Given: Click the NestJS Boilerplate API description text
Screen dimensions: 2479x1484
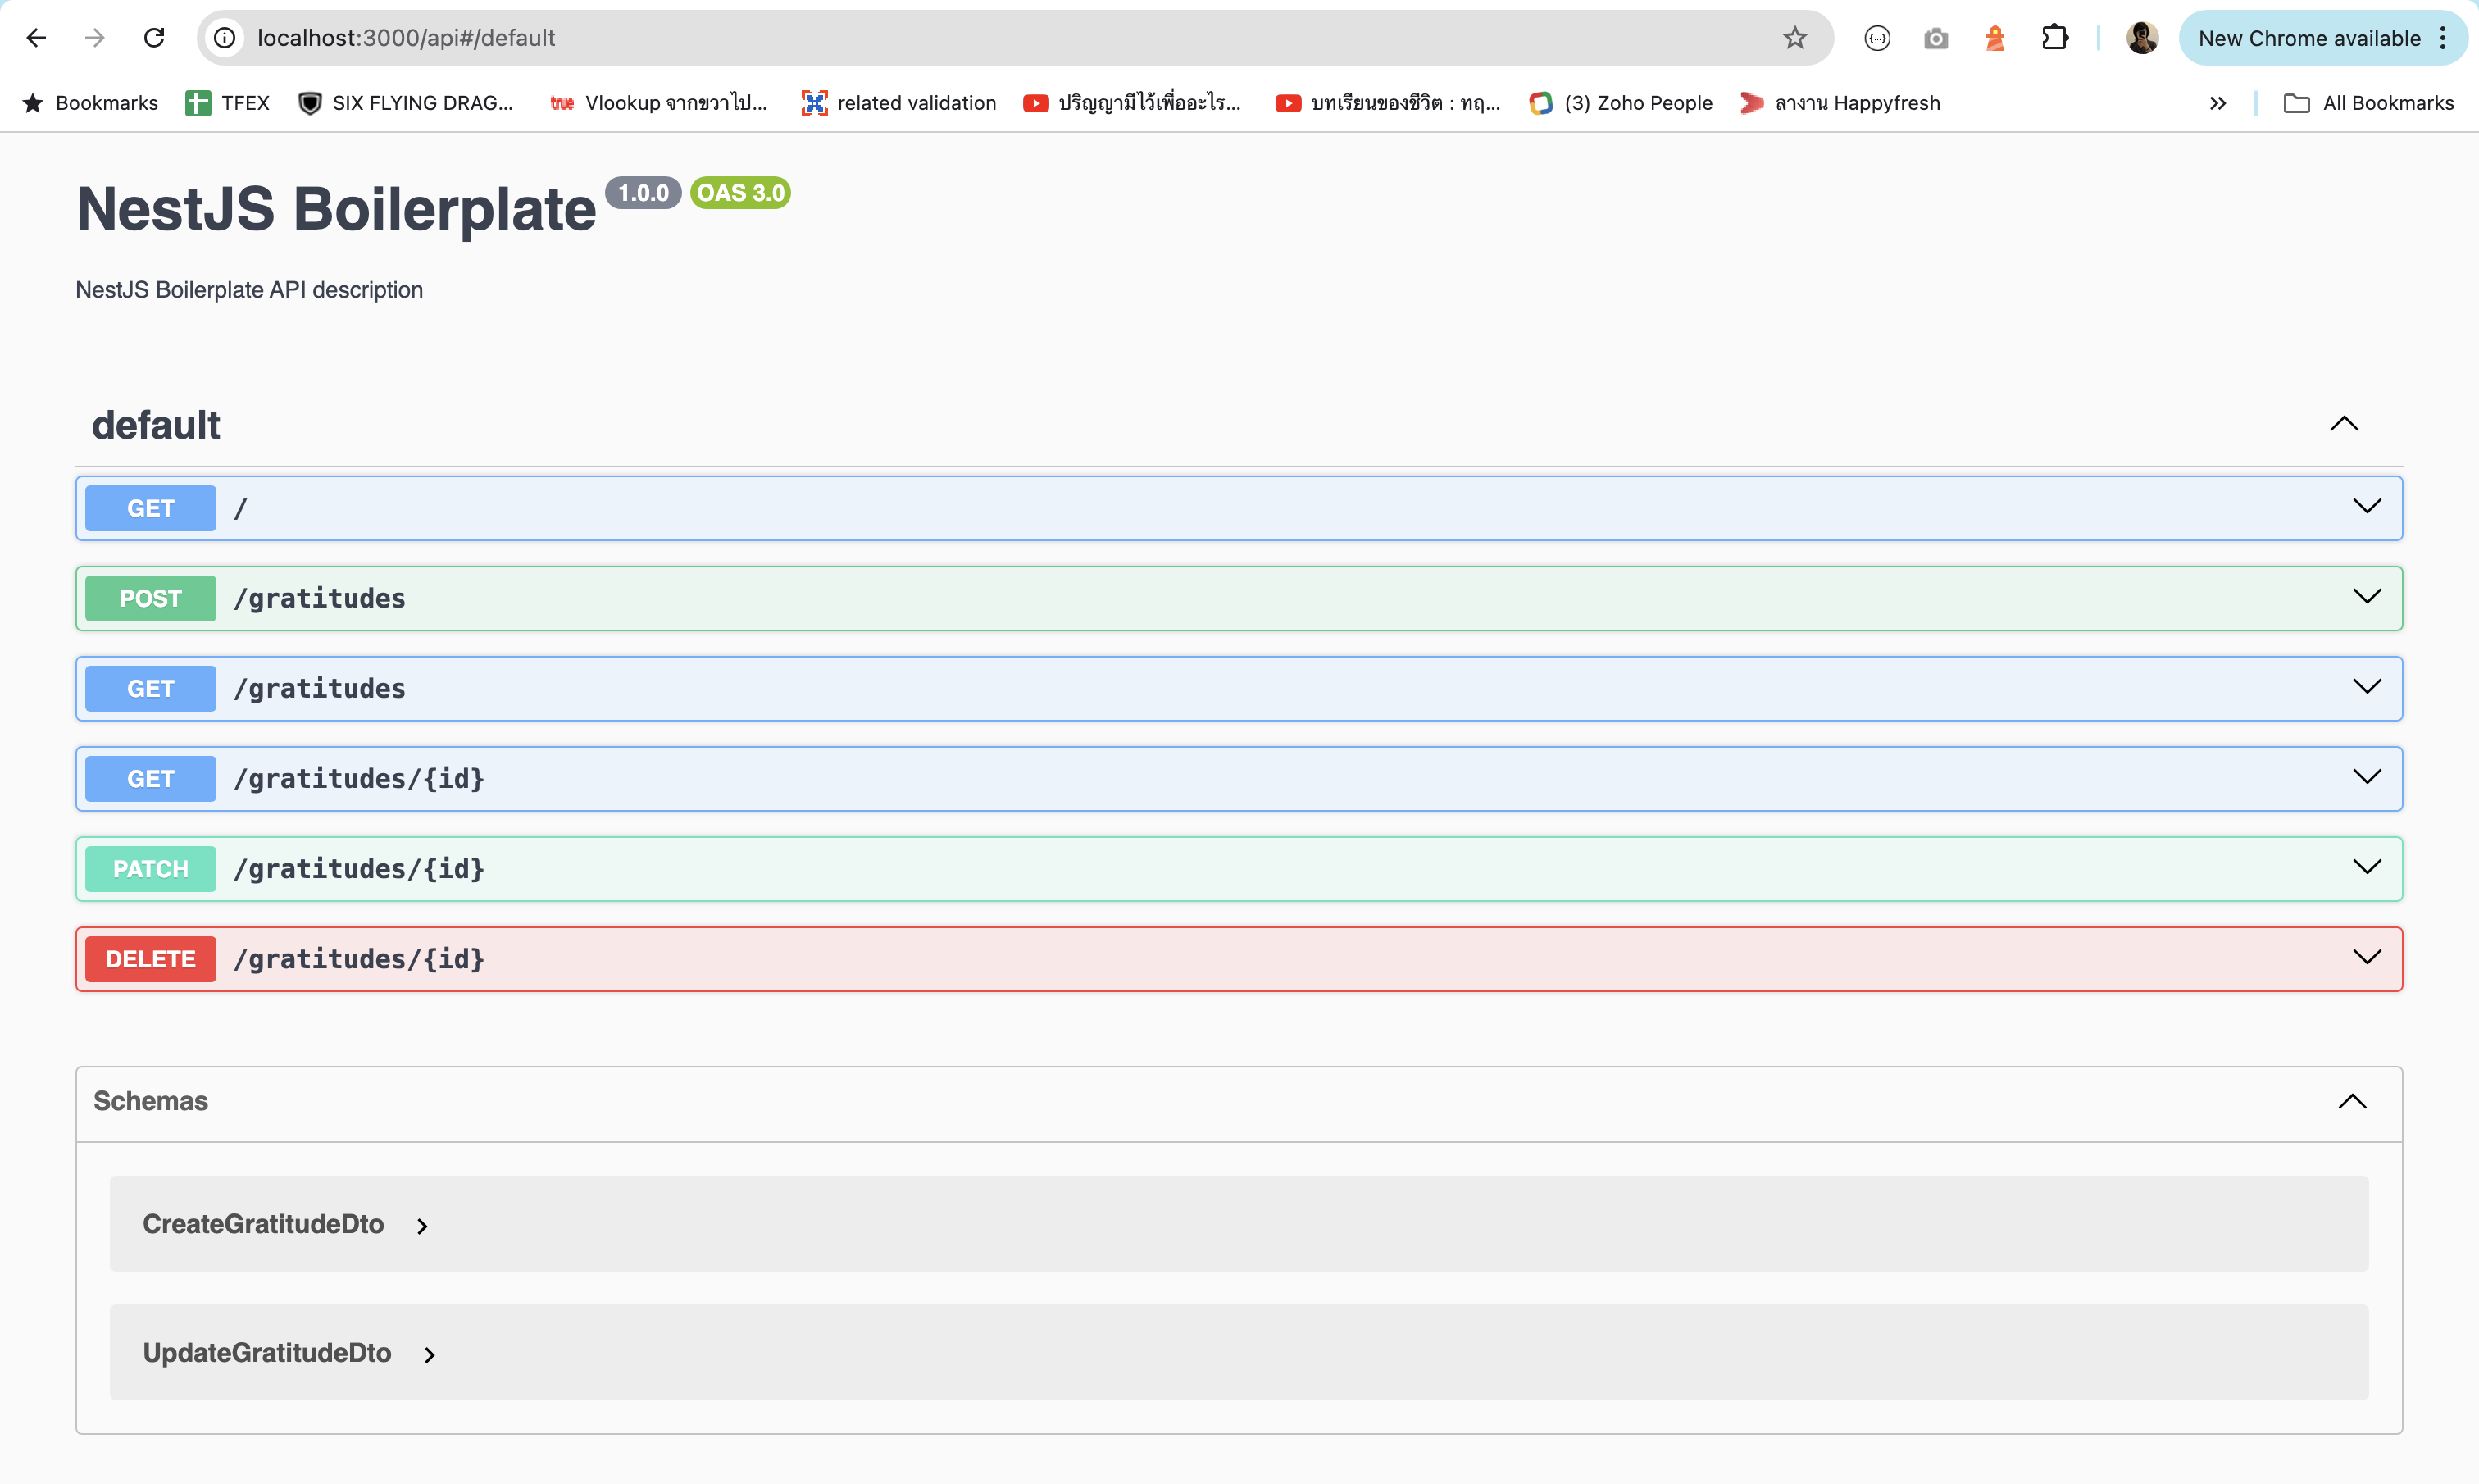Looking at the screenshot, I should pyautogui.click(x=249, y=290).
